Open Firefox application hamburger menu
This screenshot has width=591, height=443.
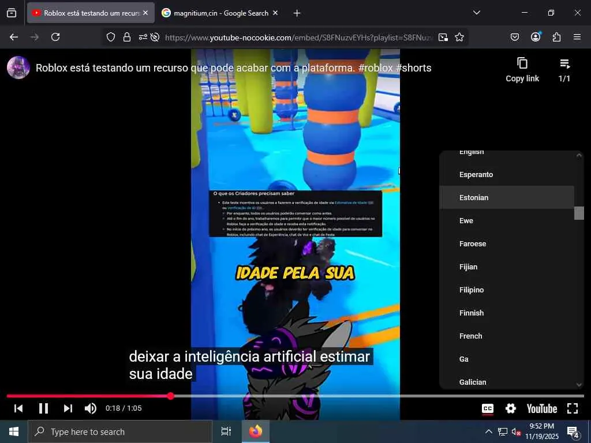click(x=577, y=37)
